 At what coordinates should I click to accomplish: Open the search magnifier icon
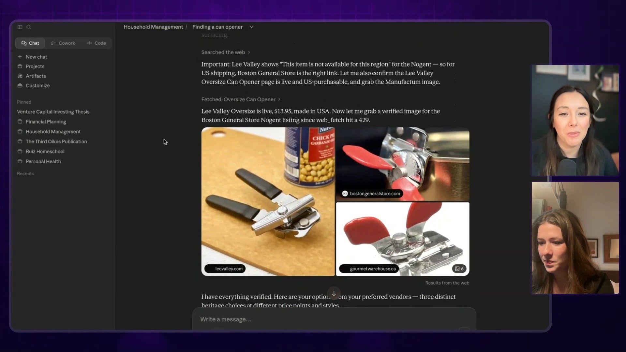[29, 27]
